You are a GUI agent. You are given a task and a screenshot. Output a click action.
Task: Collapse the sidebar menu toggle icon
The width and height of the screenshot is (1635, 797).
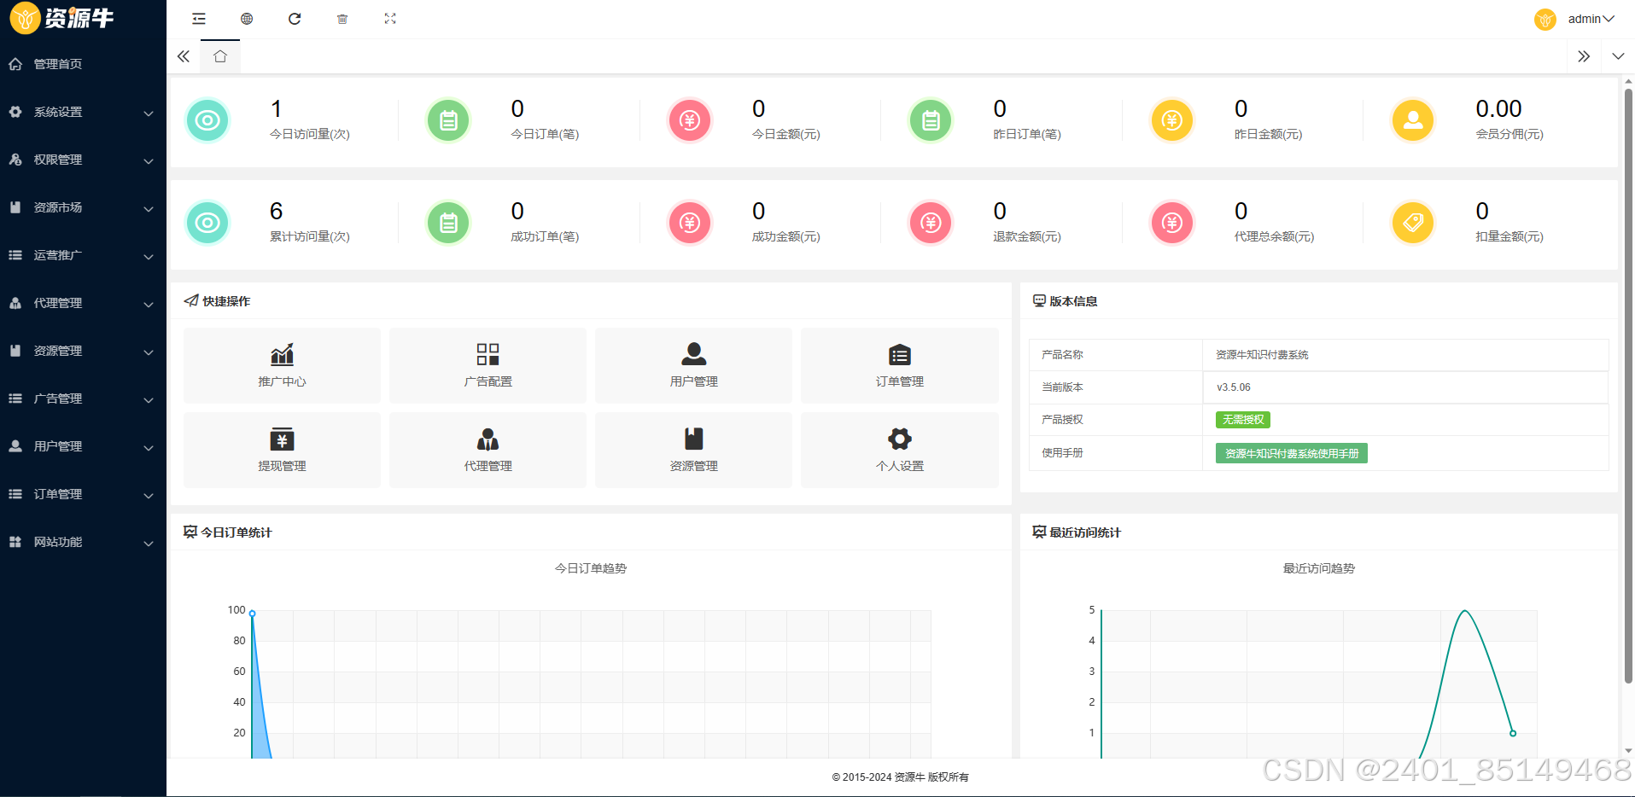click(199, 19)
